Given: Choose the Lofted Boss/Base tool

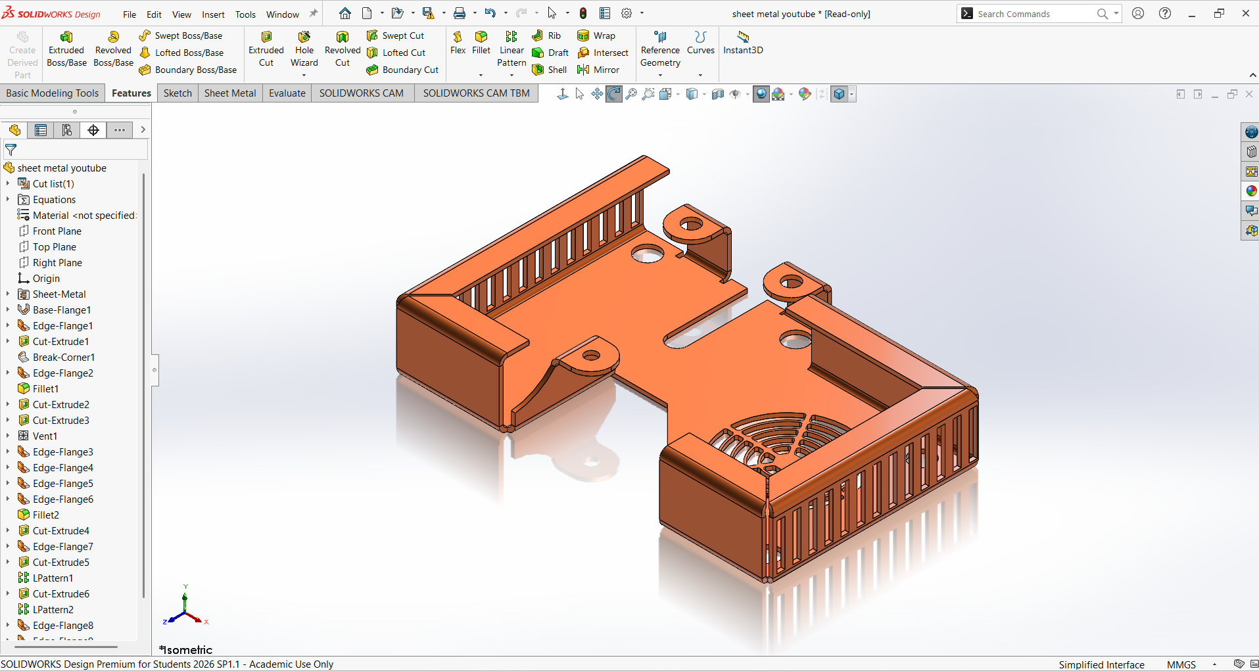Looking at the screenshot, I should coord(181,53).
